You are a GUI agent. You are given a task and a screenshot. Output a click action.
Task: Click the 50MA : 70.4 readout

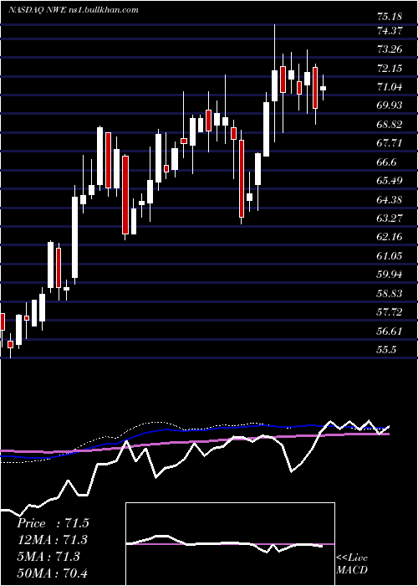53,573
